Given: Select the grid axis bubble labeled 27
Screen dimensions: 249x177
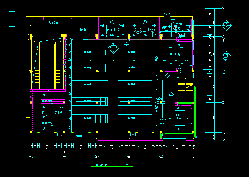Looking at the screenshot, I should point(97,156).
